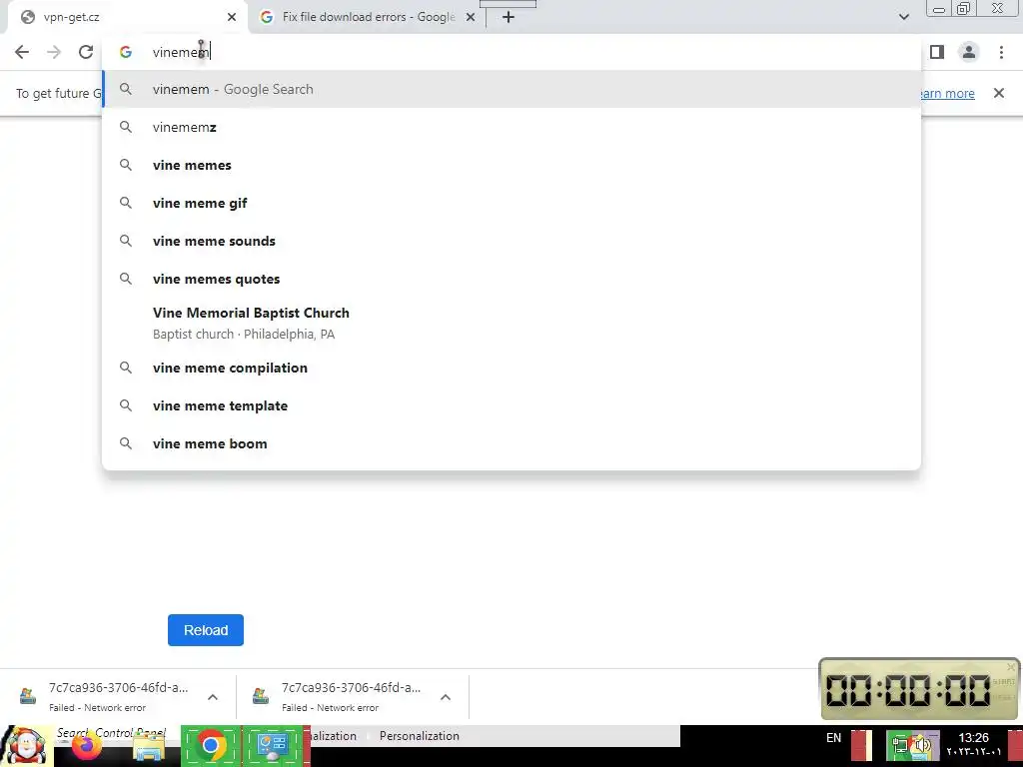Choose 'vine meme sounds' suggestion
Viewport: 1023px width, 767px height.
click(x=511, y=241)
